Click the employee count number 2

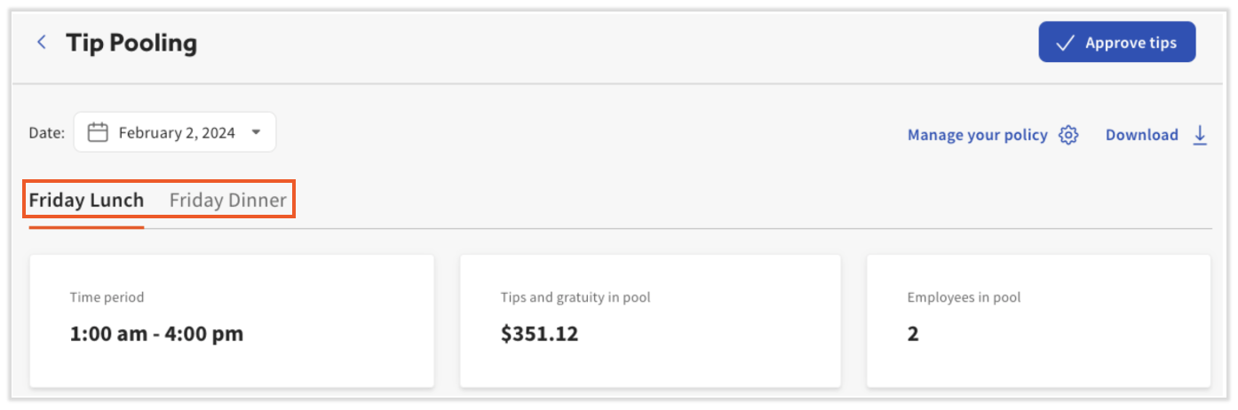click(x=913, y=335)
